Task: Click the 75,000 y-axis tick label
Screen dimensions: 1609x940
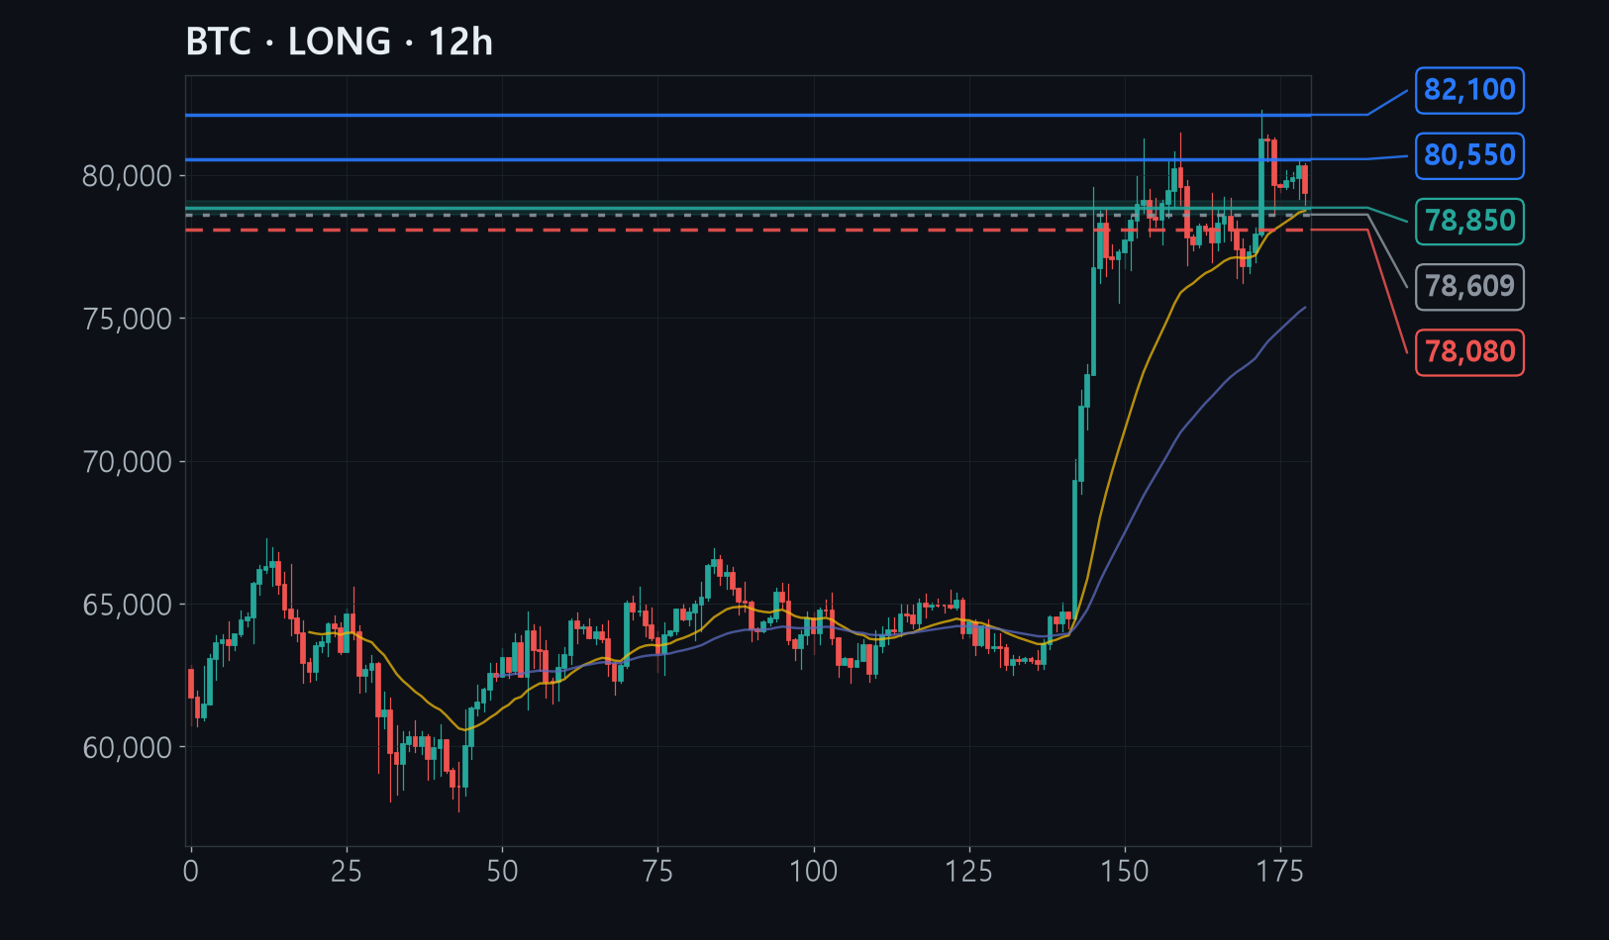Action: click(128, 319)
